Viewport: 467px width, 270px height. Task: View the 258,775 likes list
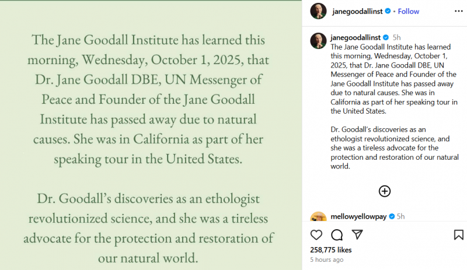(331, 250)
